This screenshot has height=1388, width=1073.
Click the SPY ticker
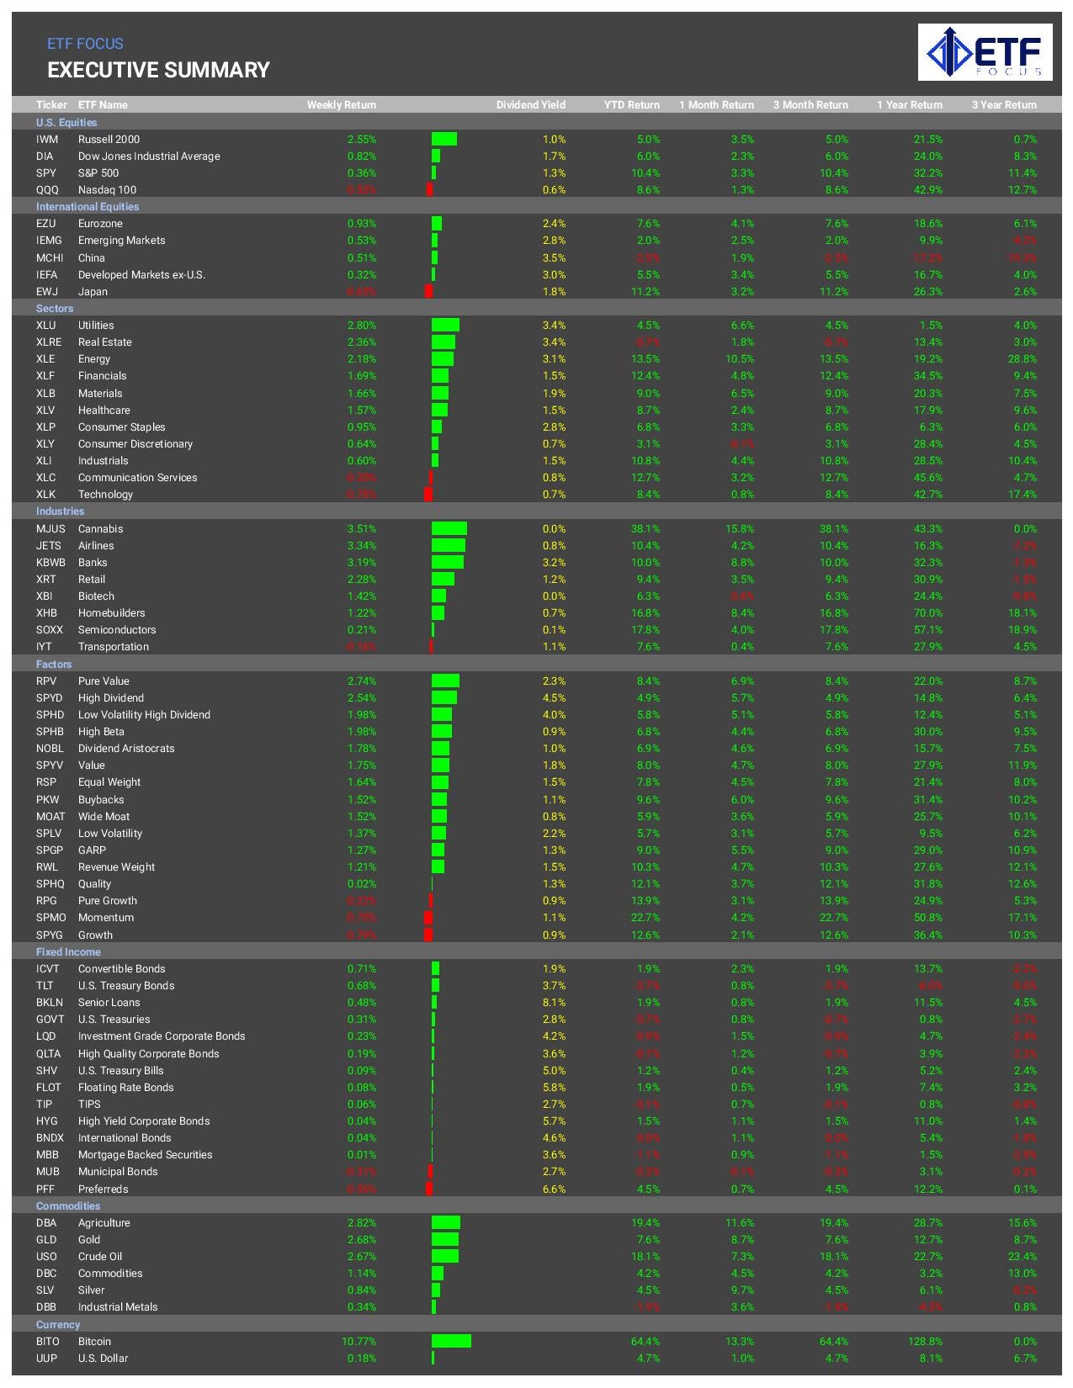(45, 172)
